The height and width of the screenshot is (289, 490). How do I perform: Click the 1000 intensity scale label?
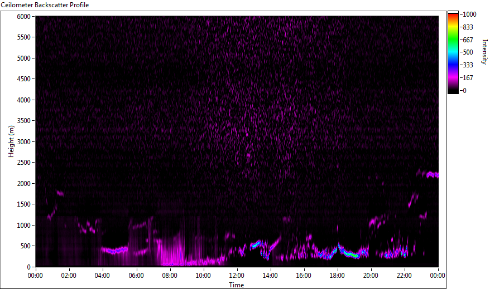(470, 14)
